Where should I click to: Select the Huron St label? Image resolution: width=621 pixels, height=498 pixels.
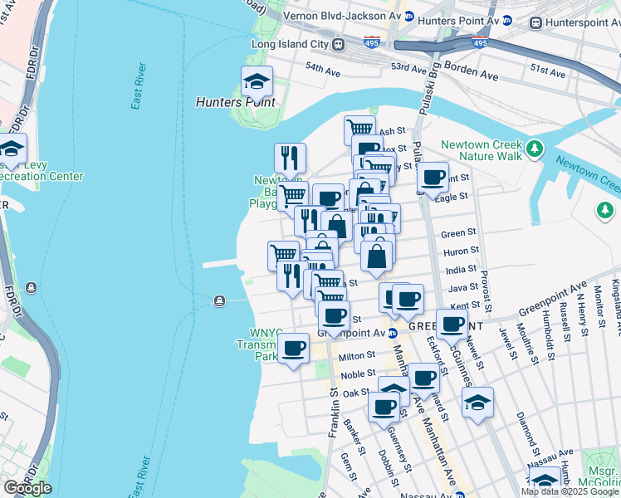click(461, 251)
